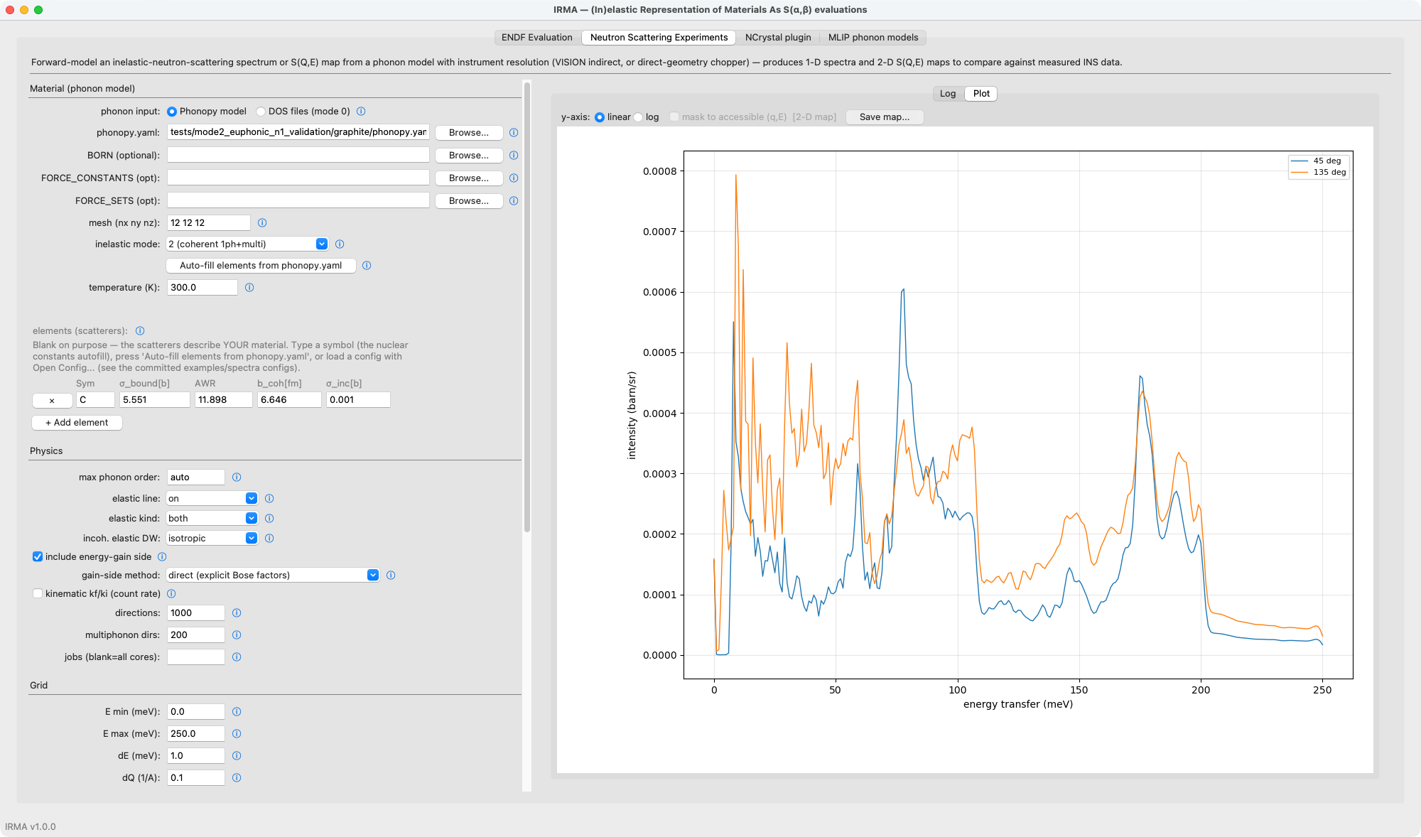The width and height of the screenshot is (1421, 837).
Task: Switch to Neutron Scattering Experiments tab
Action: [659, 38]
